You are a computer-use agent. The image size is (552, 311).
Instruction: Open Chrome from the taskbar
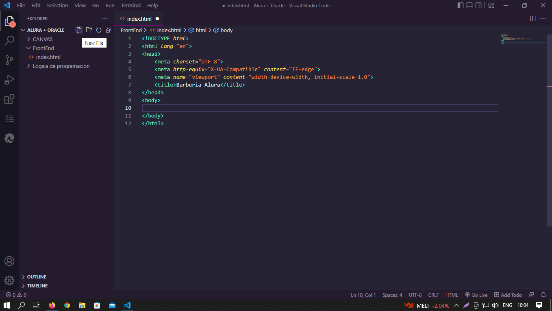pos(67,305)
